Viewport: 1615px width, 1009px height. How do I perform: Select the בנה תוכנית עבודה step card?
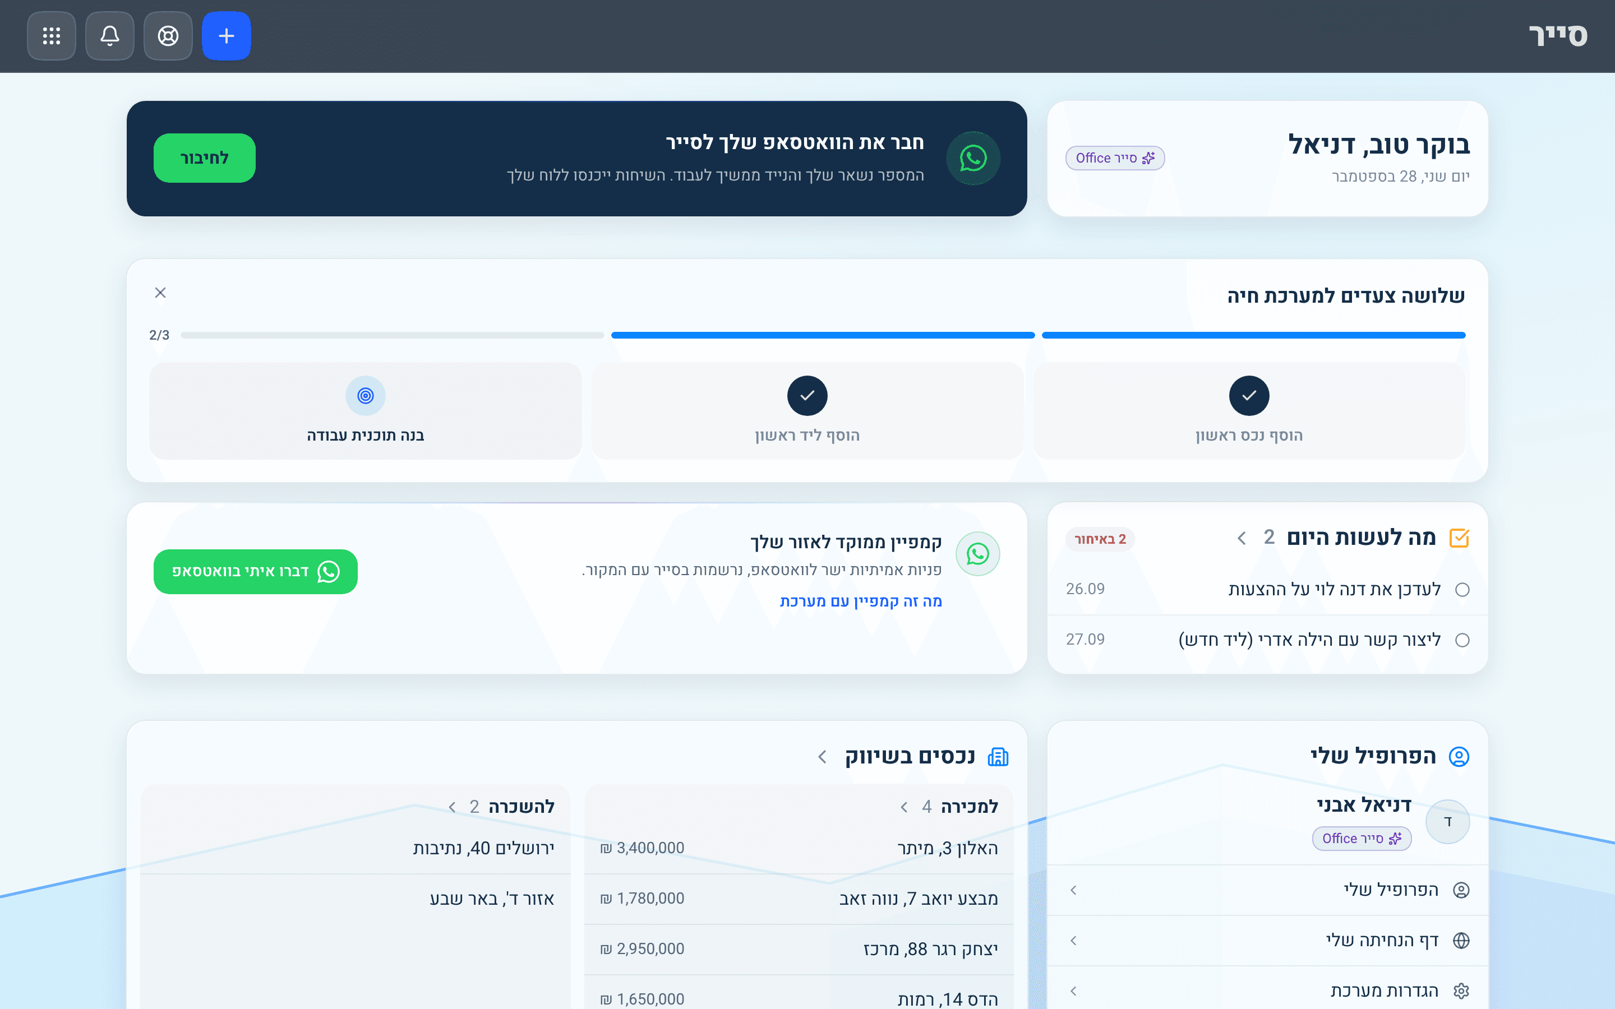[366, 411]
